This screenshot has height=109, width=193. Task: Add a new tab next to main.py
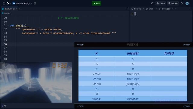20,9
